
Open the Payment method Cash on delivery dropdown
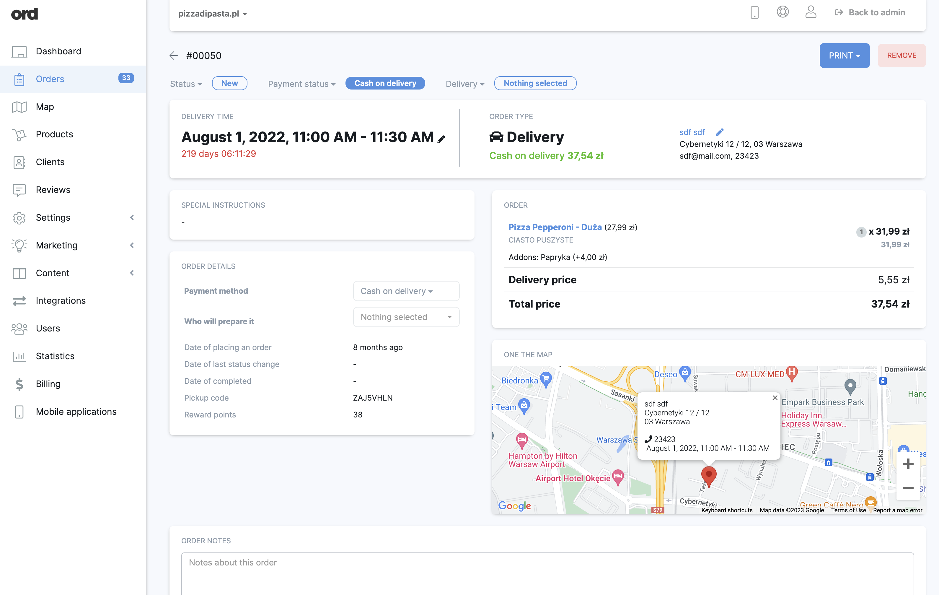click(x=406, y=291)
